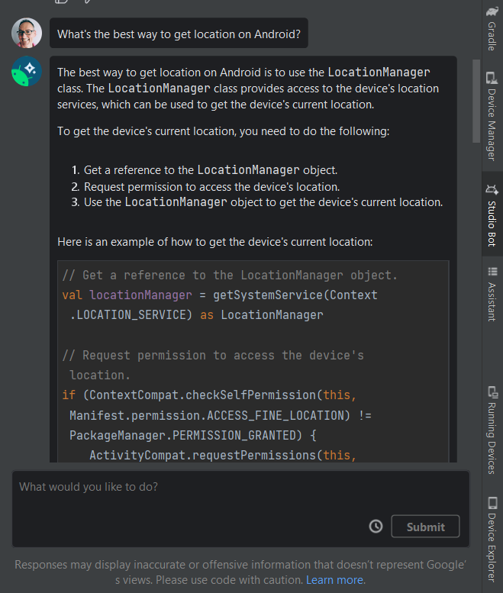
Task: Click list item 'Request permission to access' step
Action: click(211, 187)
